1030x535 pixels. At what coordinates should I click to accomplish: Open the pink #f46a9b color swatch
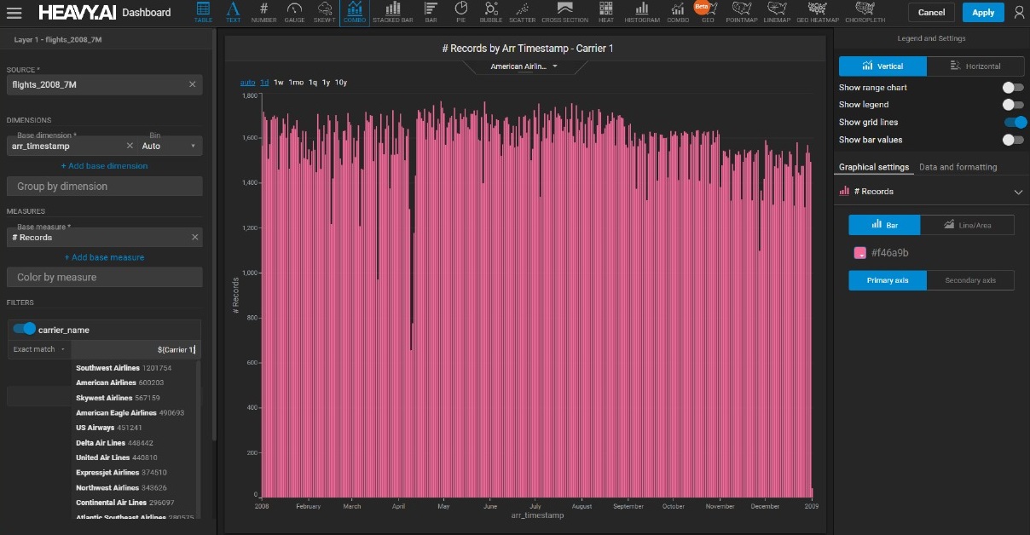pyautogui.click(x=860, y=253)
